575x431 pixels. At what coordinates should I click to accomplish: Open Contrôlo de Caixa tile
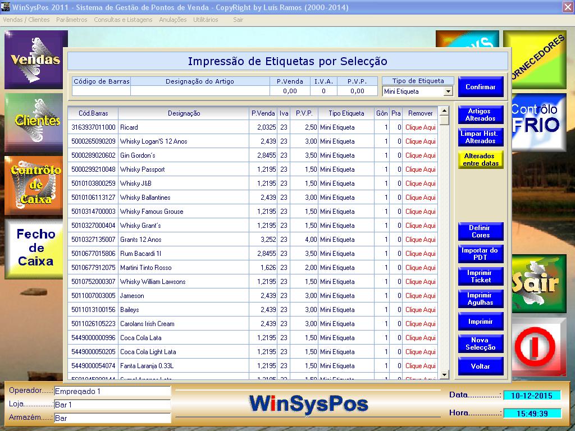coord(35,185)
